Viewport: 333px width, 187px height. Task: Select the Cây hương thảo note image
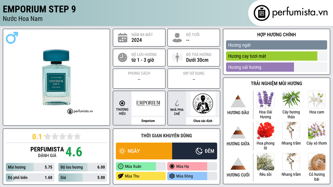[x=291, y=99]
